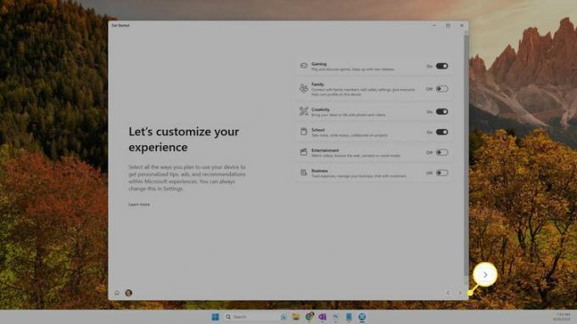Go to the Get Started home icon

point(117,293)
